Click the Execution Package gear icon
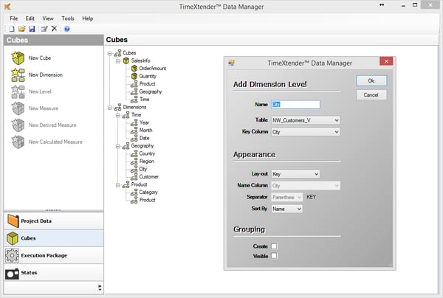This screenshot has width=443, height=298. (12, 255)
